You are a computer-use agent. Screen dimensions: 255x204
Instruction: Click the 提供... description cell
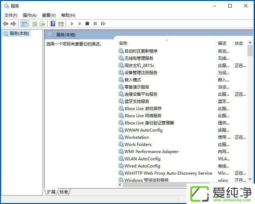224,123
